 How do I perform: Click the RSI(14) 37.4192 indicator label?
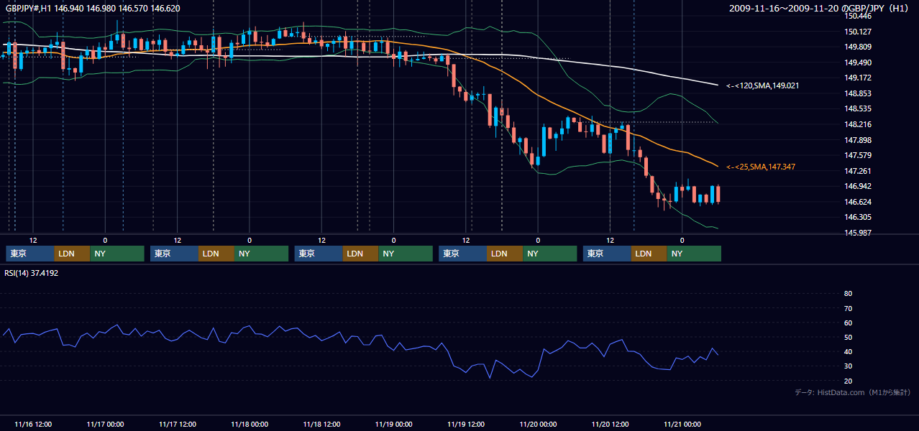click(31, 272)
